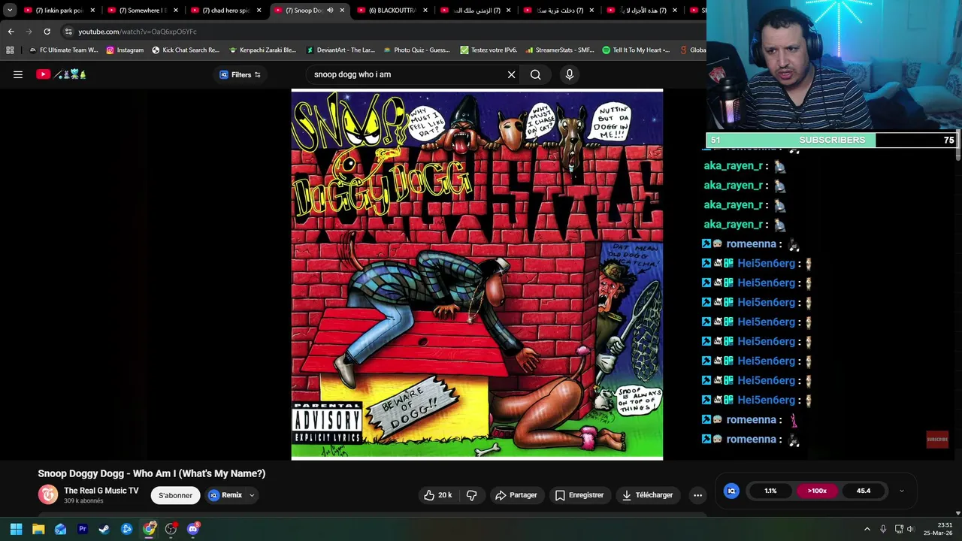This screenshot has height=541, width=962.
Task: Select the 45.4 vidIQ stat
Action: click(864, 491)
